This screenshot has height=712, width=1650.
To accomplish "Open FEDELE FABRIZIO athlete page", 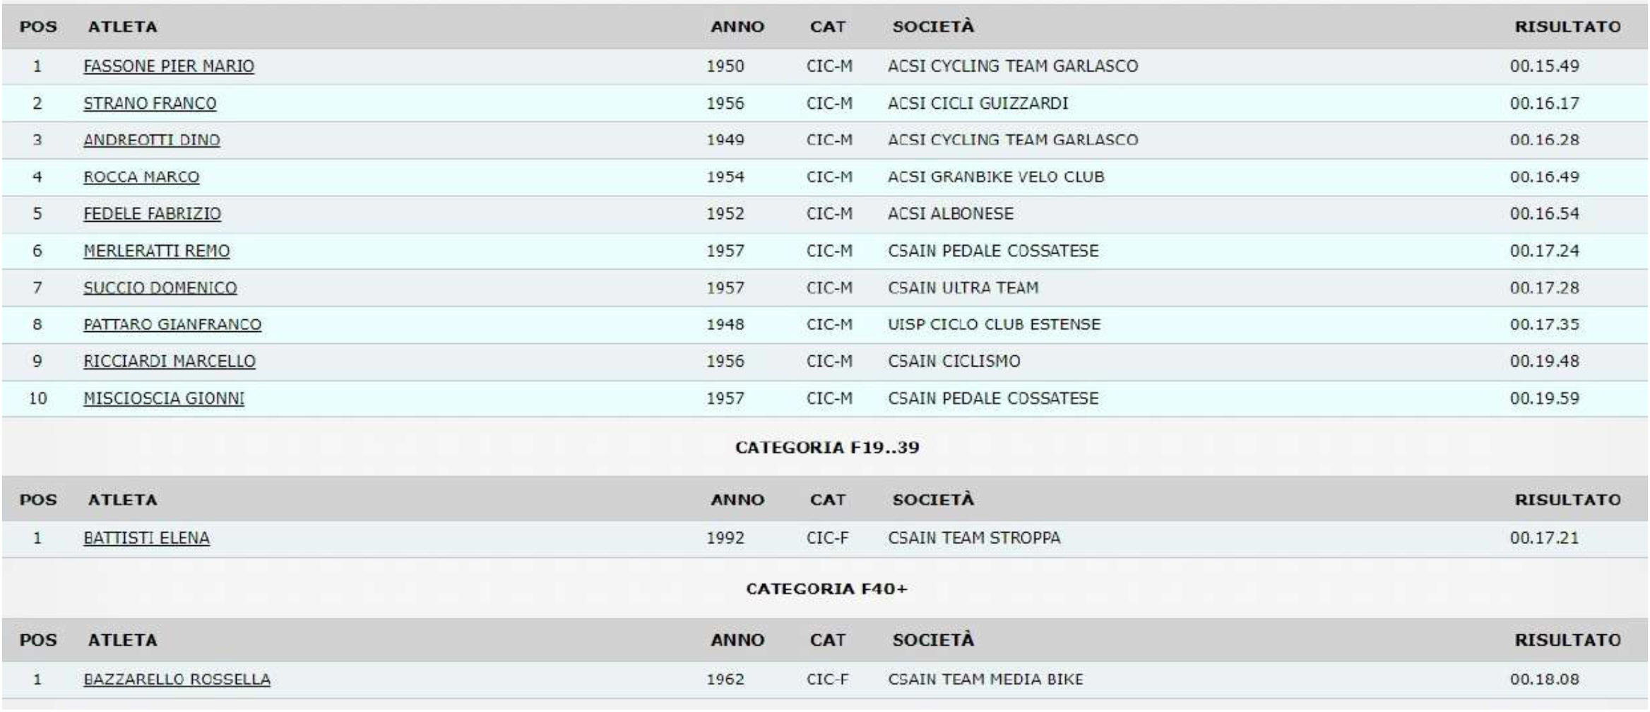I will pos(153,213).
